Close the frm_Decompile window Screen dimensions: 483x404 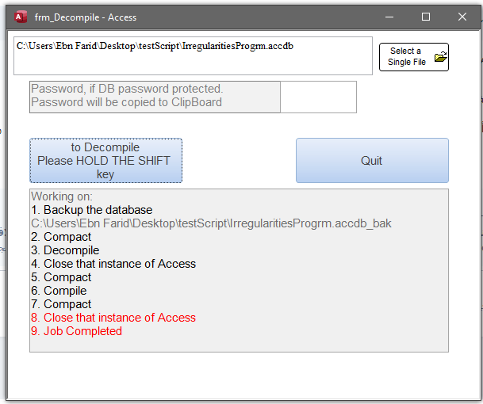point(462,17)
